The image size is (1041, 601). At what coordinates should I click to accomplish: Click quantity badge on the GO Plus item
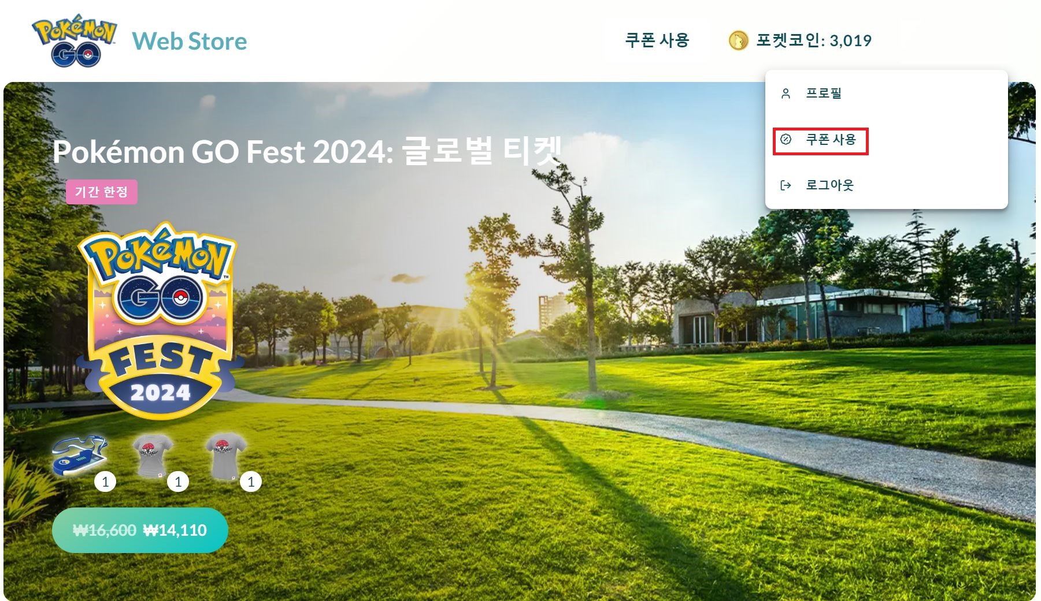coord(105,482)
